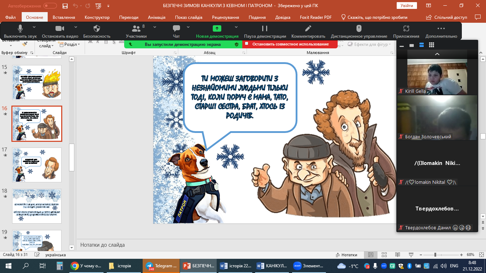
Task: Click the Zoom Security shield icon
Action: (x=97, y=29)
